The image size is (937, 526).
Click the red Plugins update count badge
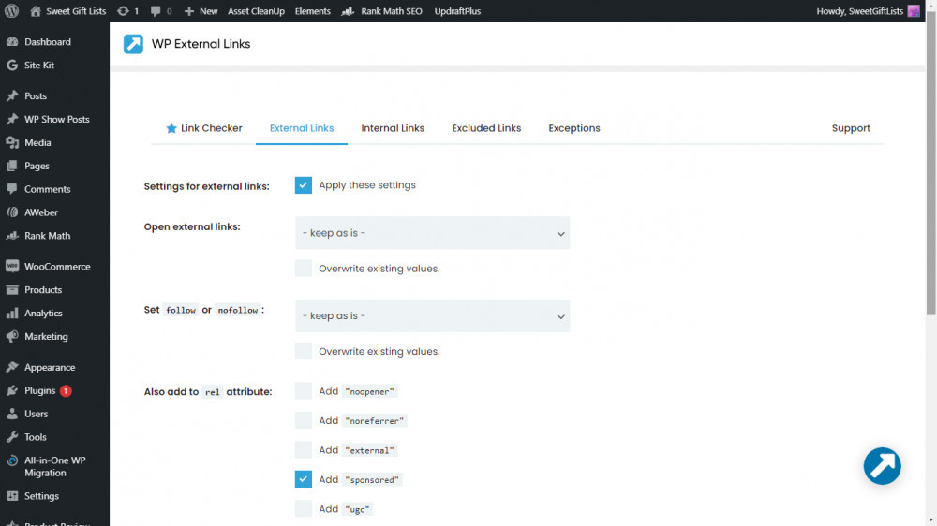point(66,391)
